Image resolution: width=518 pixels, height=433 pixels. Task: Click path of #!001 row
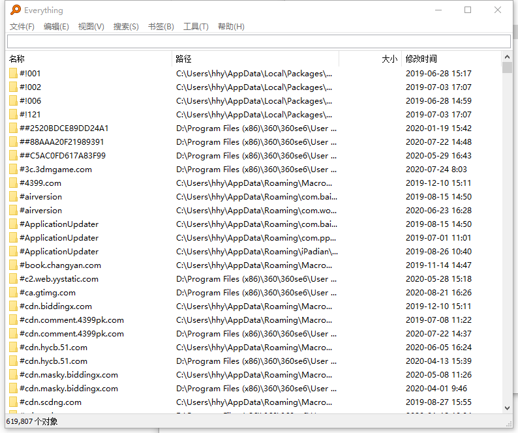click(x=254, y=73)
